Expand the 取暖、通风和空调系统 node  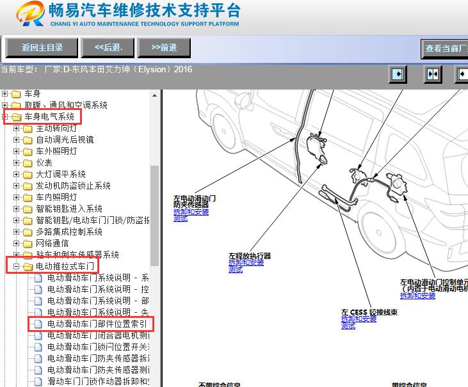[x=4, y=105]
